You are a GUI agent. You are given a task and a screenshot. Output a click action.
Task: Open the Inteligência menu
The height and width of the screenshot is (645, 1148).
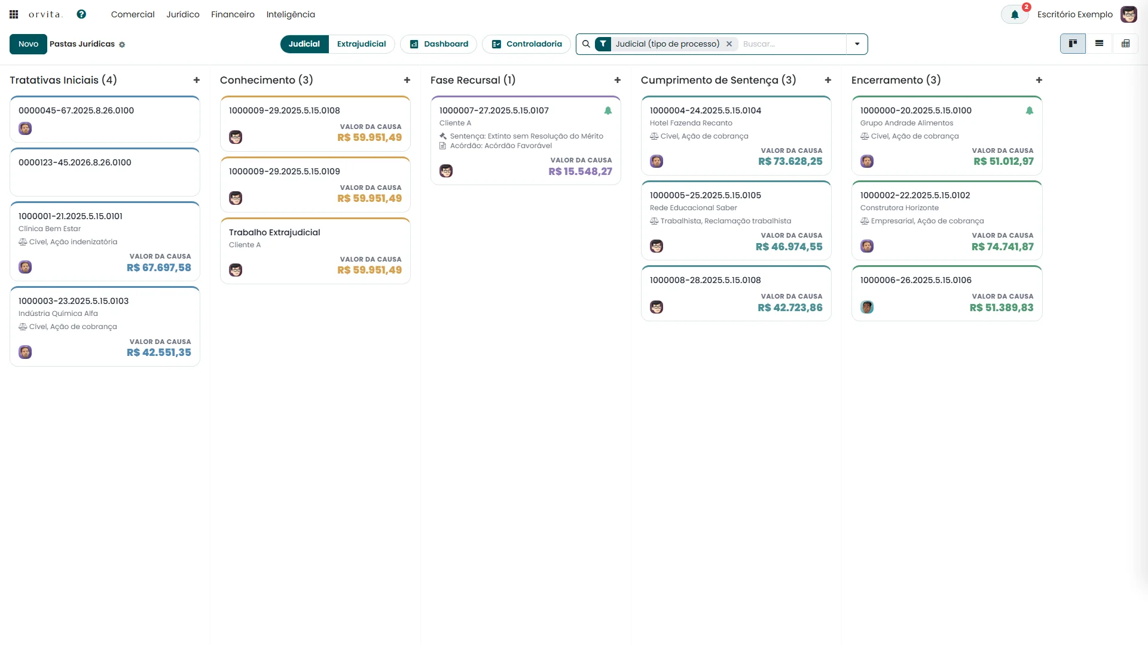click(x=291, y=14)
